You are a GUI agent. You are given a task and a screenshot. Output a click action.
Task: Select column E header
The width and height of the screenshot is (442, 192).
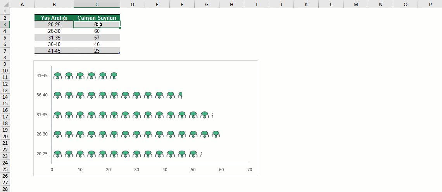(x=157, y=4)
